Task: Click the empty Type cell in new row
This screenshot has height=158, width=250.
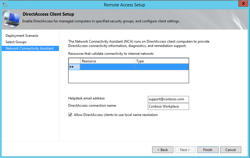Action: (x=161, y=67)
